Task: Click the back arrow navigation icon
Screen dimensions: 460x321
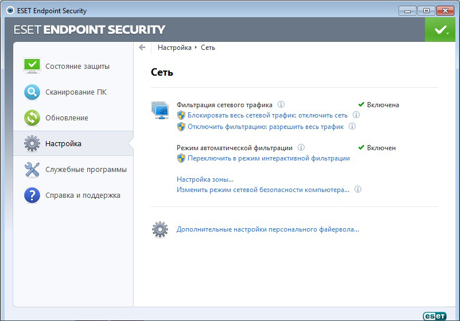Action: (142, 48)
